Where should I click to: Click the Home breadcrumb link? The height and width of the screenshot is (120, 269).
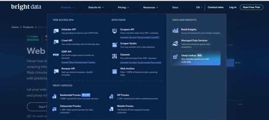click(15, 27)
